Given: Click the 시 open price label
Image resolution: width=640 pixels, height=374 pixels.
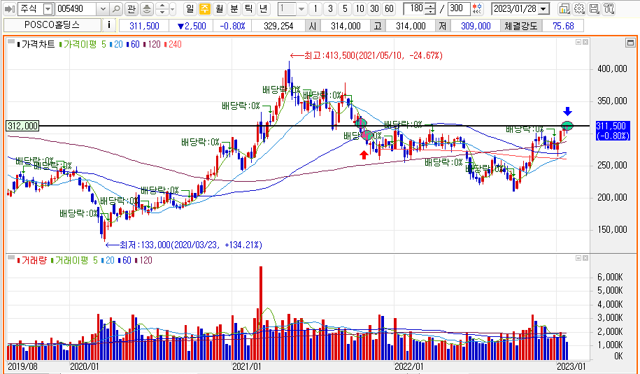Looking at the screenshot, I should [313, 26].
